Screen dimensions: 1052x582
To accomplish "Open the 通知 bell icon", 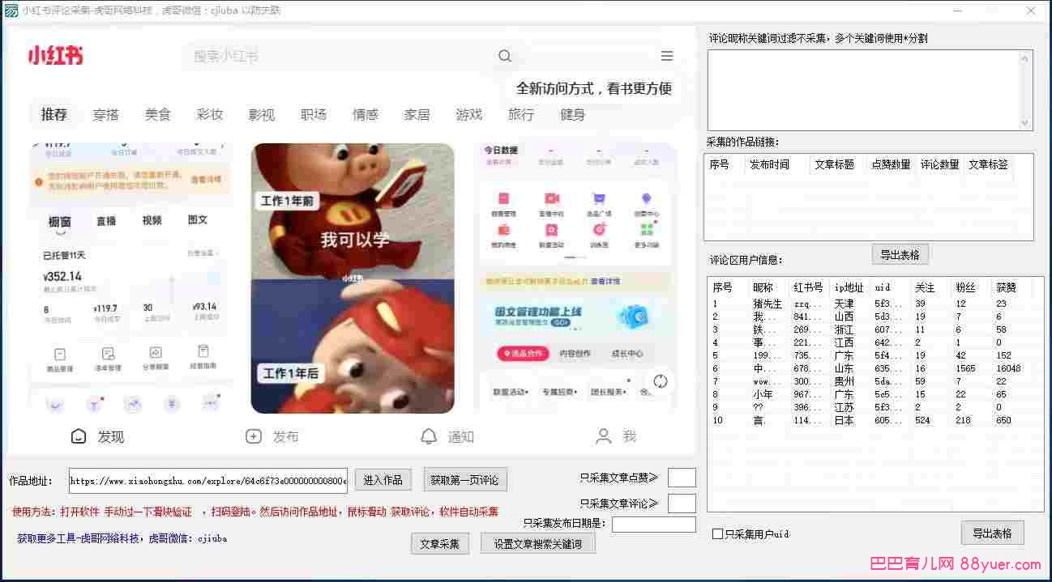I will click(x=429, y=436).
